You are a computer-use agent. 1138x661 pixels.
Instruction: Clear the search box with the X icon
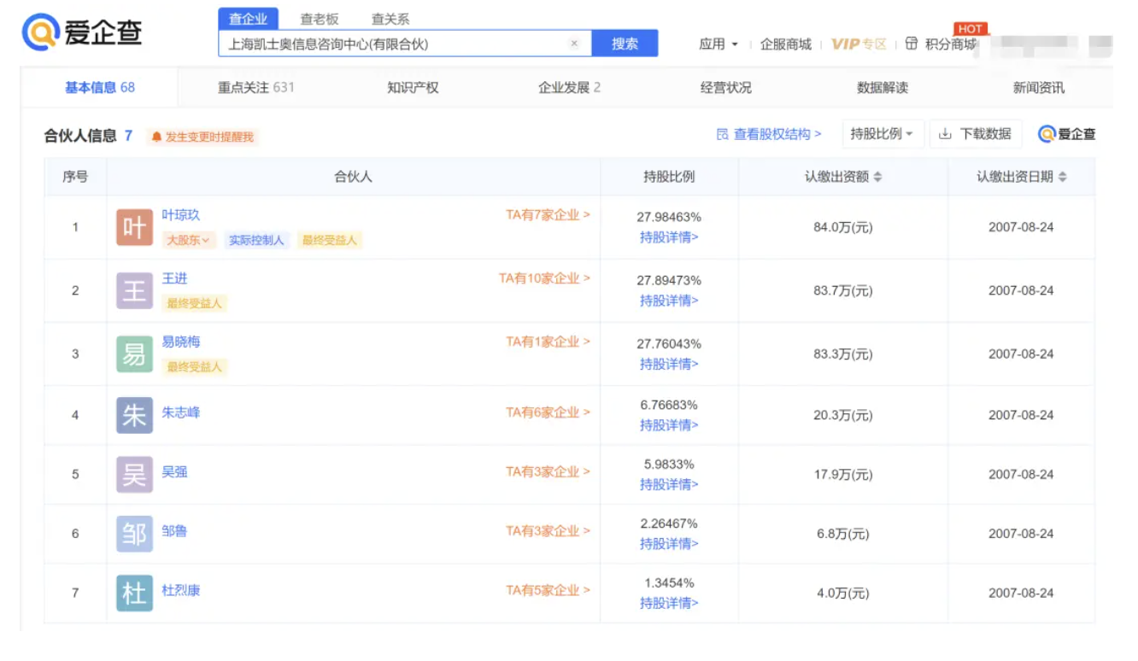point(574,44)
